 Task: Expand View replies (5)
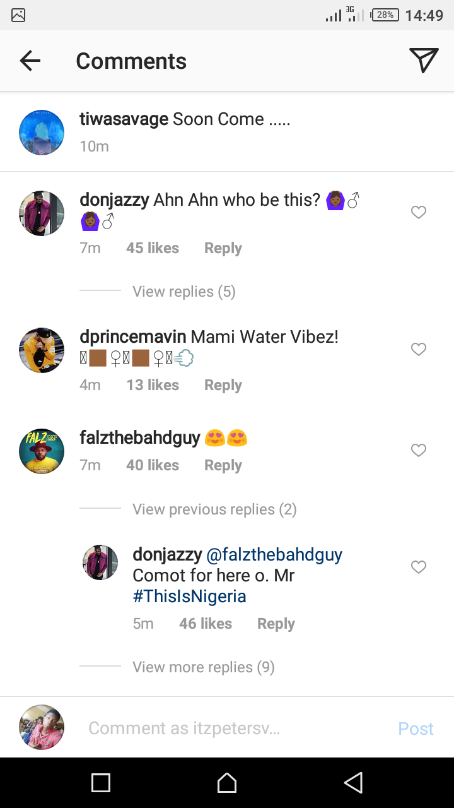pos(183,292)
